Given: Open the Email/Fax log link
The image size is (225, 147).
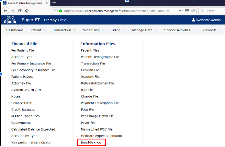Looking at the screenshot, I should pyautogui.click(x=91, y=142).
